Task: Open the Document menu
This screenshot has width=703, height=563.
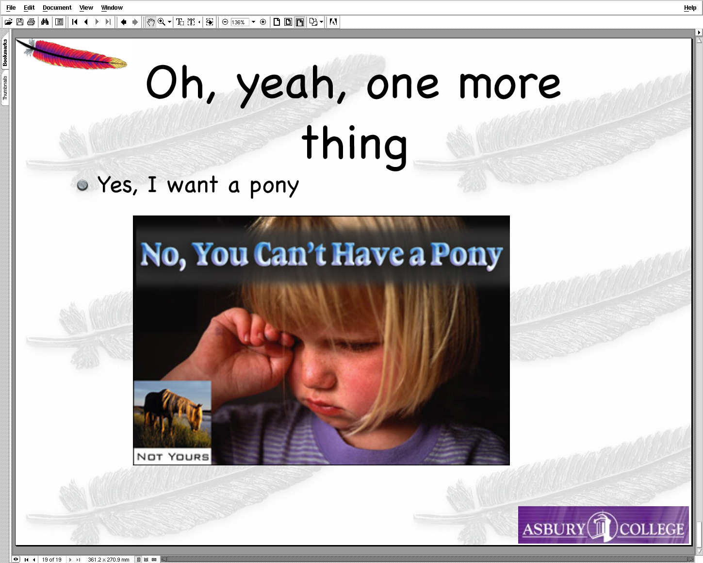Action: 57,8
